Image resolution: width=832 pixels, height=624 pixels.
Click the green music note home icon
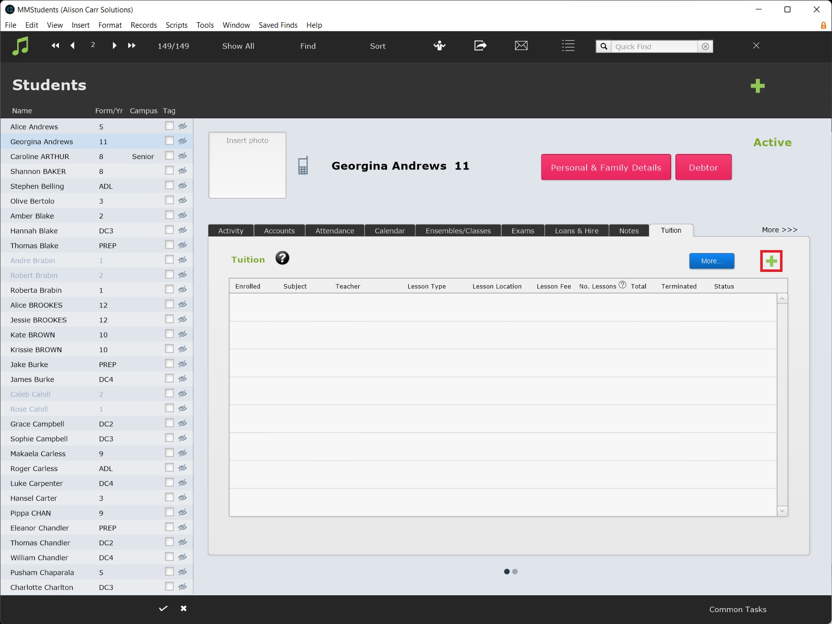[20, 46]
